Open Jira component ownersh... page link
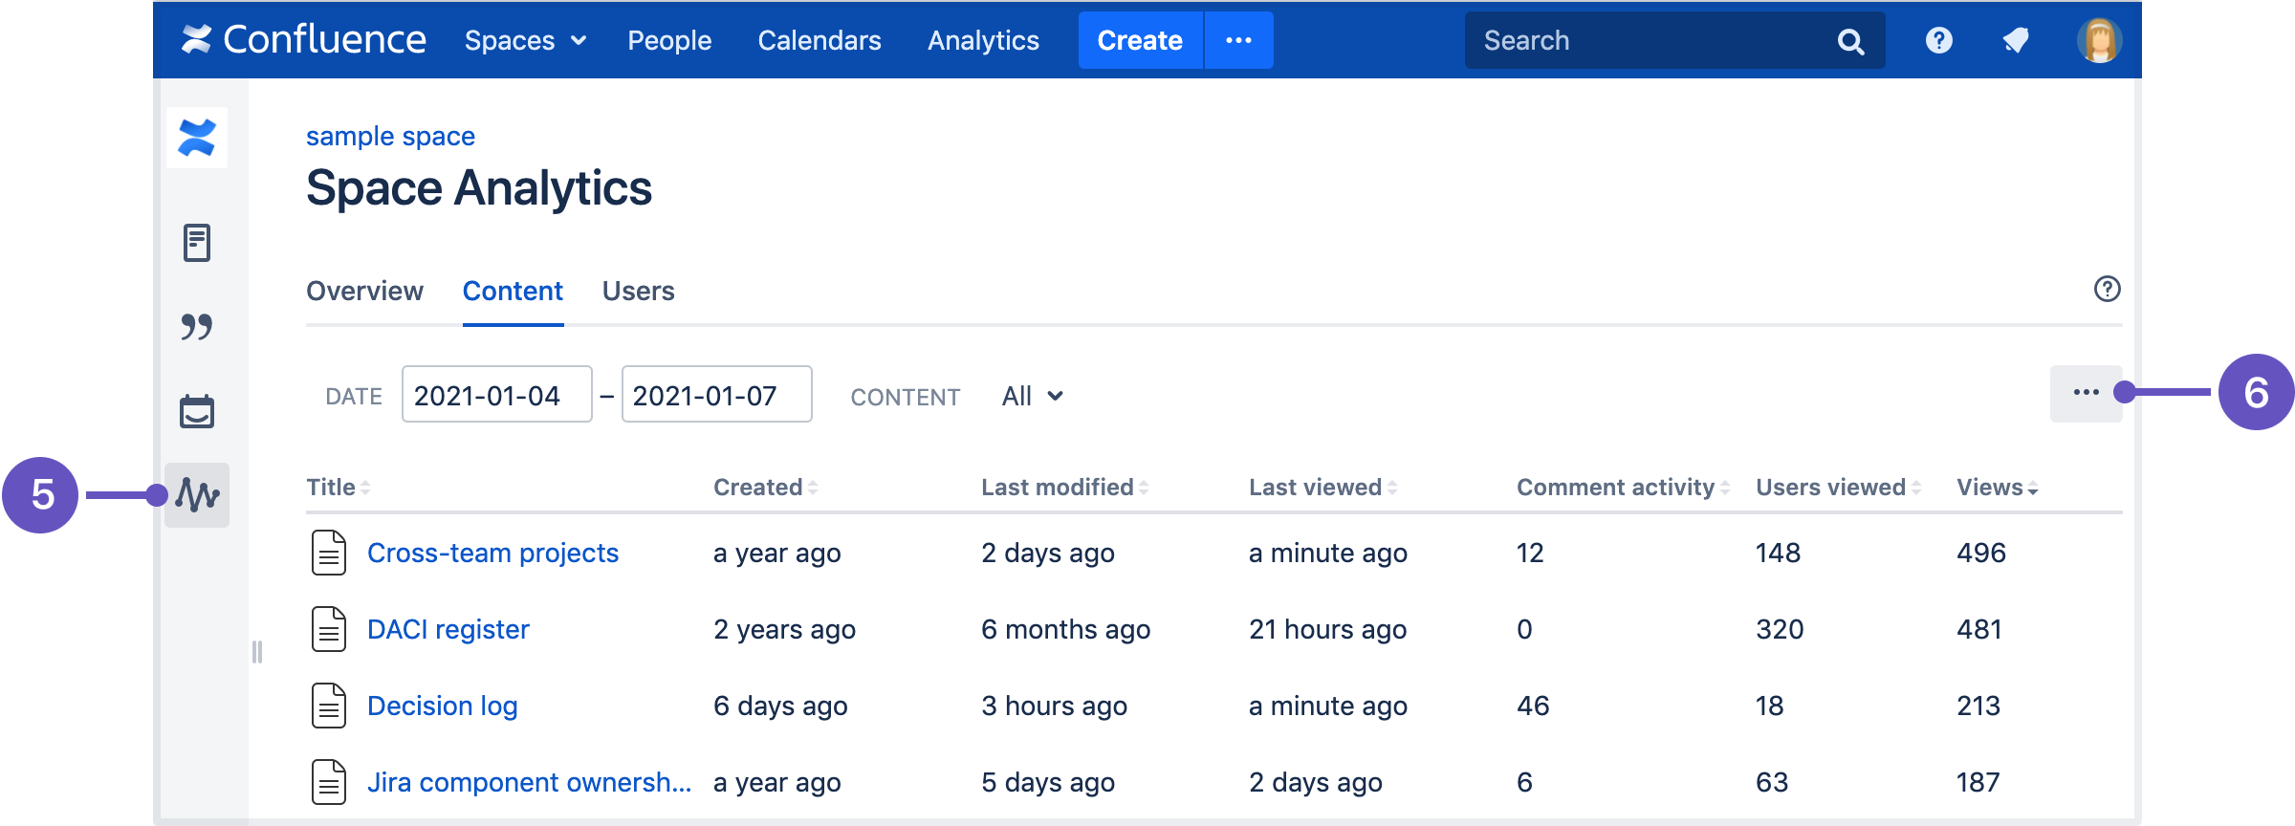The image size is (2295, 826). [529, 782]
